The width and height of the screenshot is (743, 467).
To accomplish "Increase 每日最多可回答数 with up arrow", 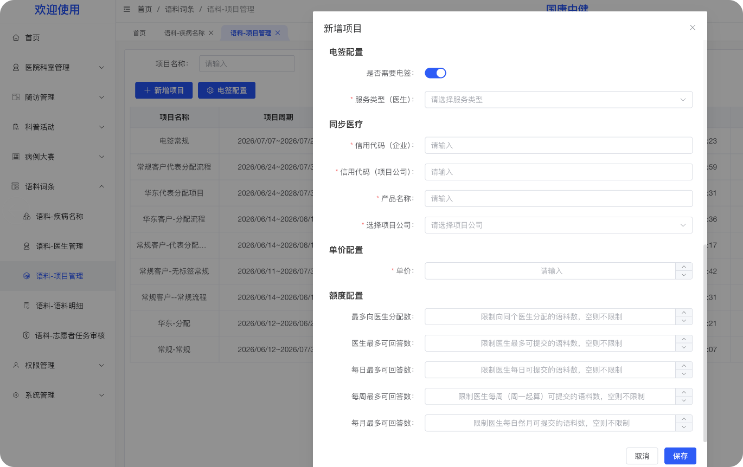I will [683, 366].
